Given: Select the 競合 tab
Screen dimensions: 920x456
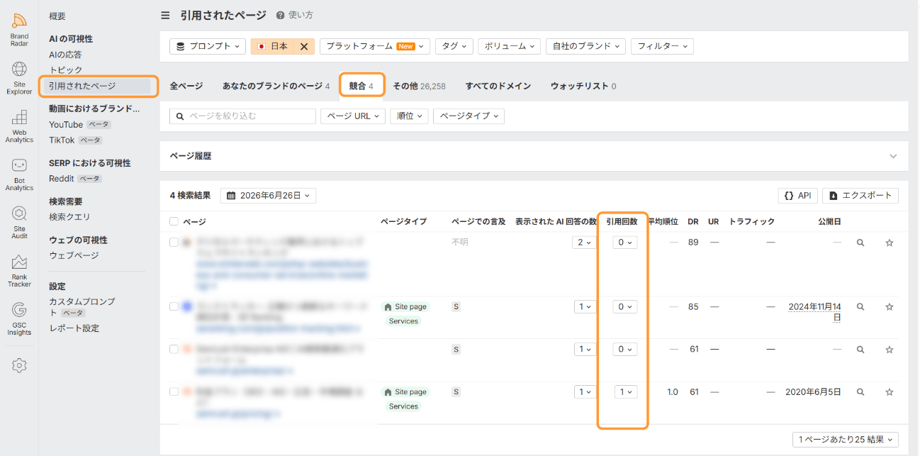Looking at the screenshot, I should 361,86.
